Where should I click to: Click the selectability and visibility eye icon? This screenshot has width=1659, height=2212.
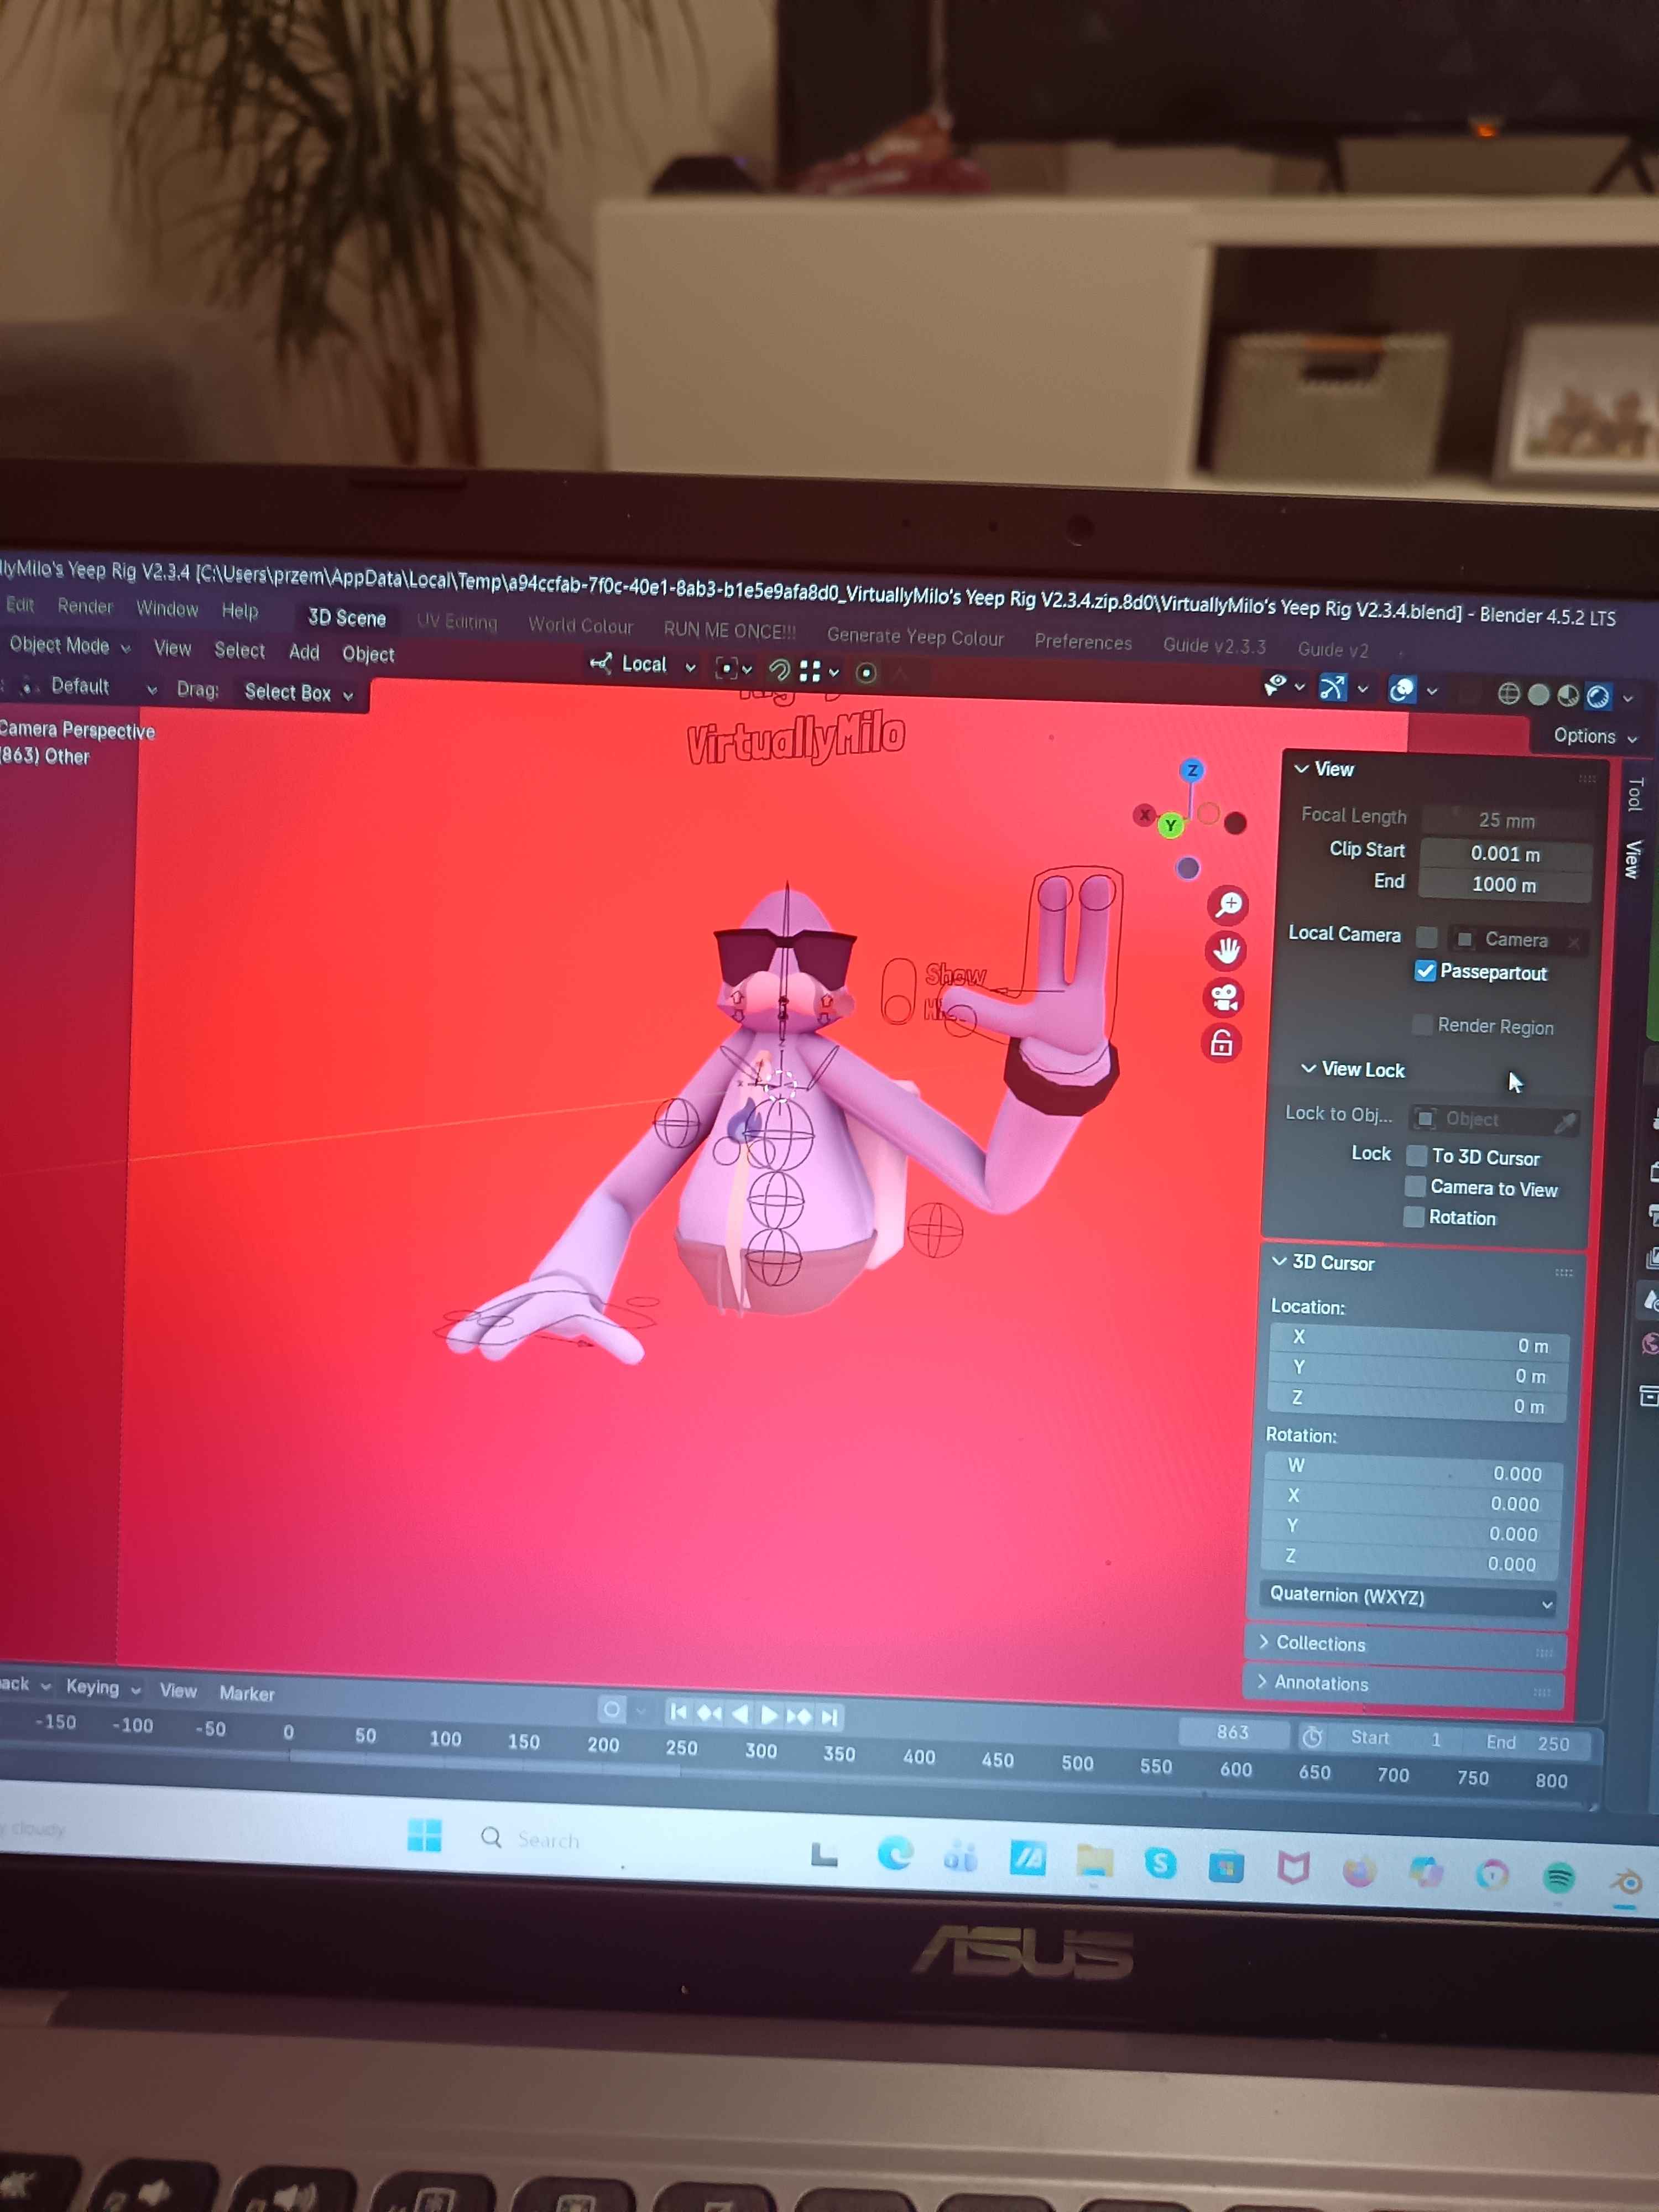pyautogui.click(x=1275, y=685)
